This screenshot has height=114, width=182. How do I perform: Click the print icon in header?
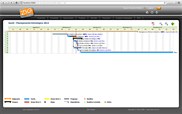click(x=147, y=13)
